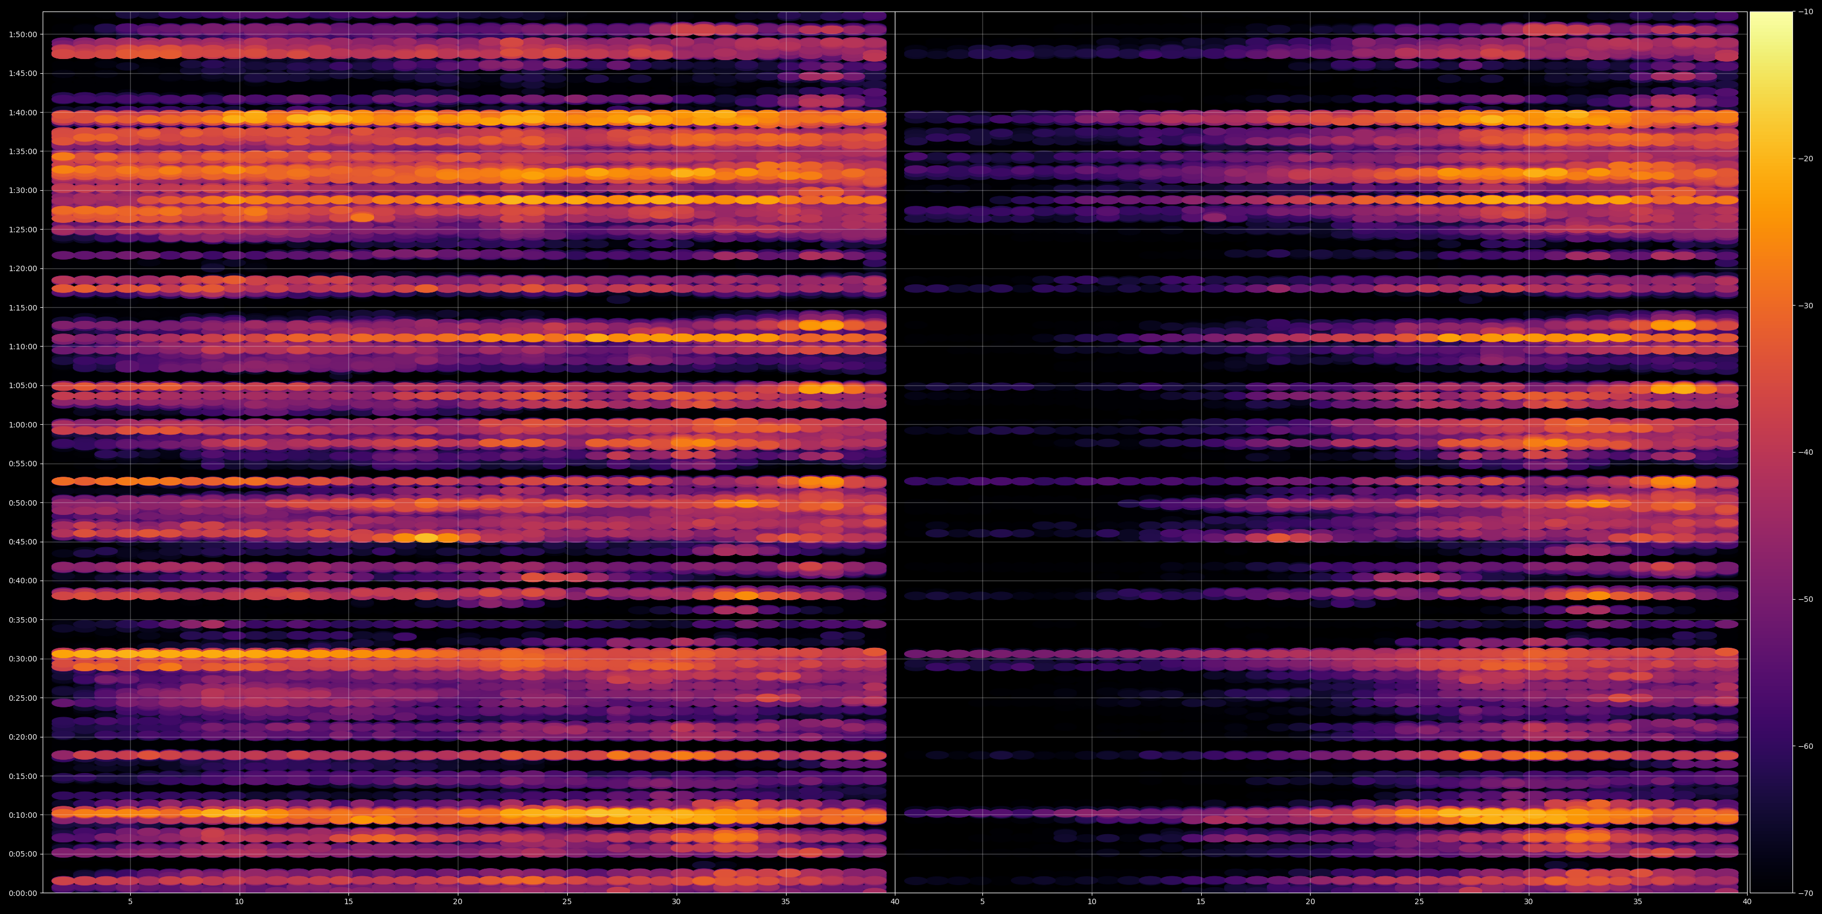Select the '1:30:00' y-axis tick label
The height and width of the screenshot is (914, 1822).
[x=24, y=191]
